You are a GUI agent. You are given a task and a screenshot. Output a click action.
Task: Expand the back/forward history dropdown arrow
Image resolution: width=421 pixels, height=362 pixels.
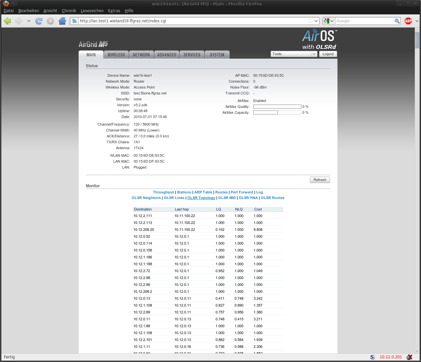[x=29, y=21]
